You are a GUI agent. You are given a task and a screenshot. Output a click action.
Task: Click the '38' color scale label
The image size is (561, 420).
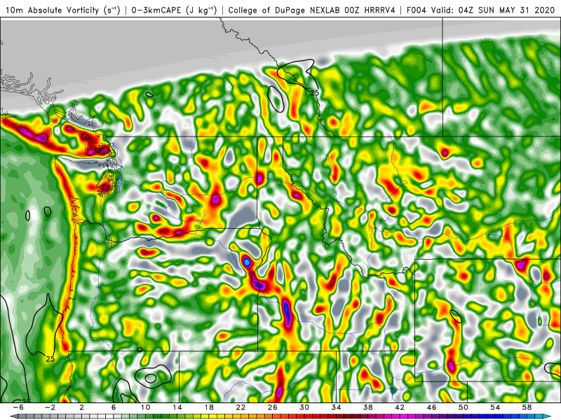(x=368, y=407)
